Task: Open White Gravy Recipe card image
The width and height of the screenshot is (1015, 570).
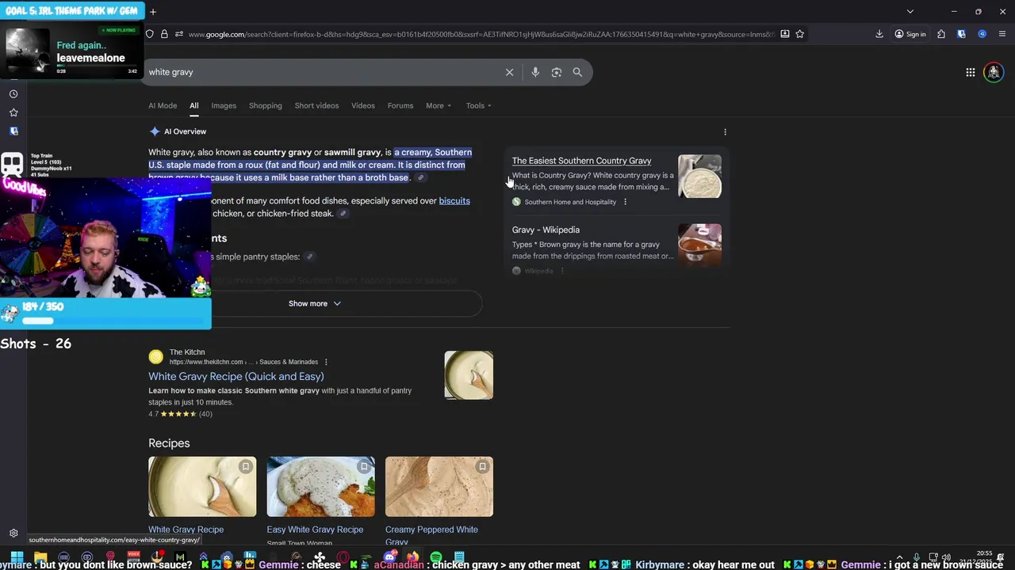Action: point(202,486)
